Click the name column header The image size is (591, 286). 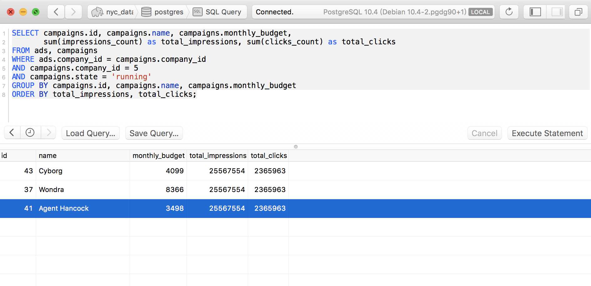point(83,155)
